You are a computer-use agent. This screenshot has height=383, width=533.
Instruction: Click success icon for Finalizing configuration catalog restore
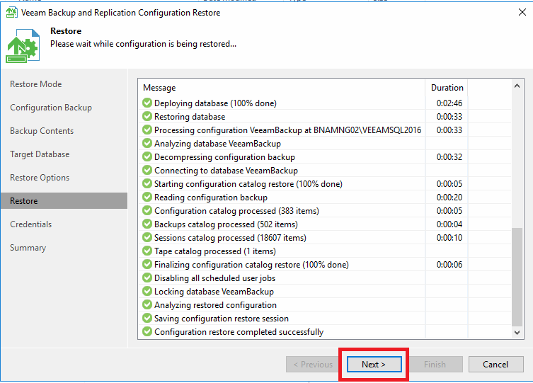(x=147, y=264)
